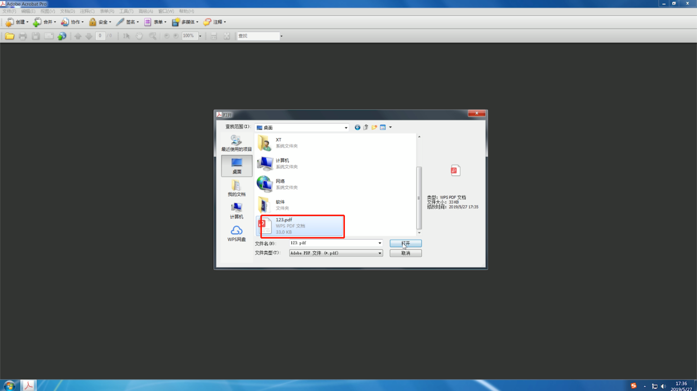The image size is (697, 391).
Task: Click the 查找 search box
Action: tap(258, 36)
